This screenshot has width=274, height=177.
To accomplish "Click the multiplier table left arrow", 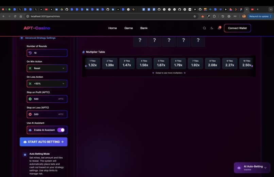I will [86, 66].
